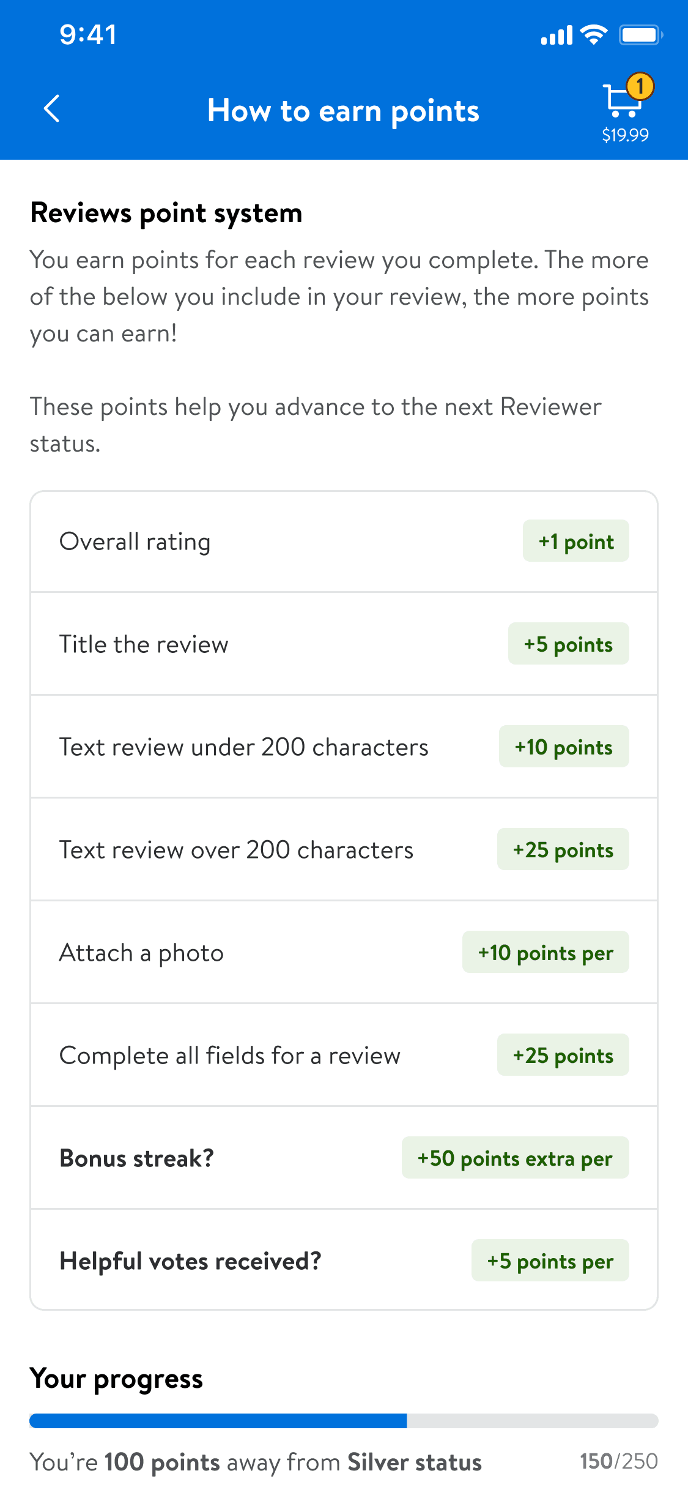The height and width of the screenshot is (1509, 688).
Task: Tap the cart item count badge
Action: click(640, 86)
